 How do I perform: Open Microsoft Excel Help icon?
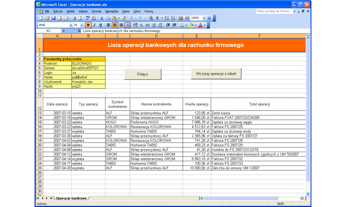[209, 18]
